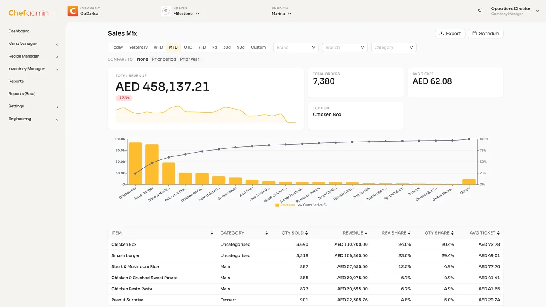Click Steak & Mushroom Rice in table
Image resolution: width=546 pixels, height=307 pixels.
(x=135, y=266)
